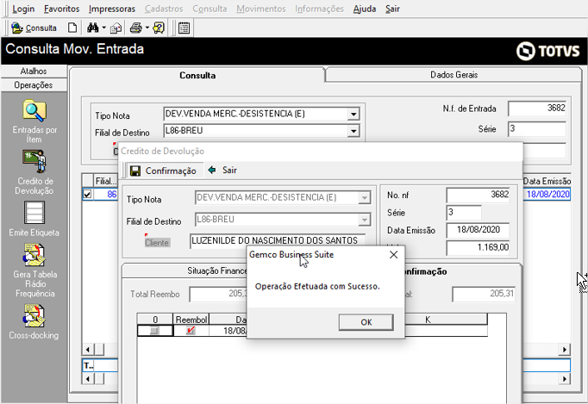
Task: Click the Data Emissão column header
Action: click(x=547, y=182)
